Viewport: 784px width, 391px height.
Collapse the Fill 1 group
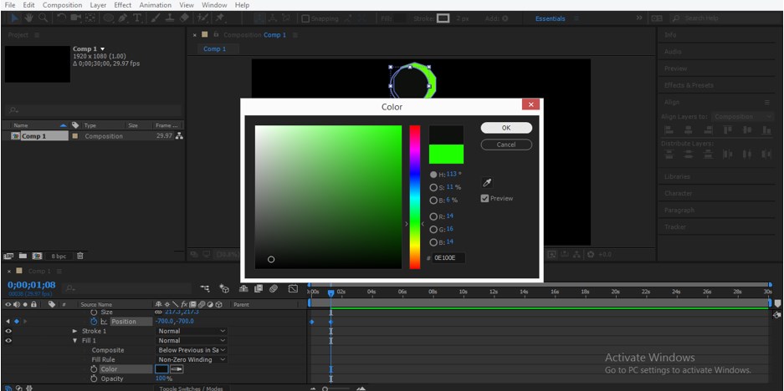click(x=75, y=341)
